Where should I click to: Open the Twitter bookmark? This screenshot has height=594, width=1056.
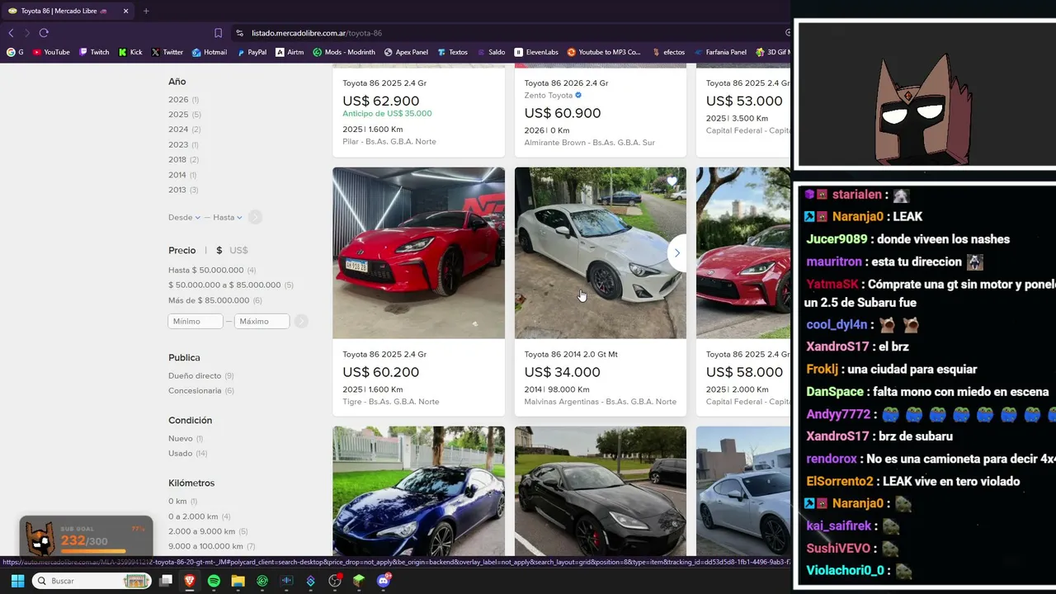click(167, 52)
